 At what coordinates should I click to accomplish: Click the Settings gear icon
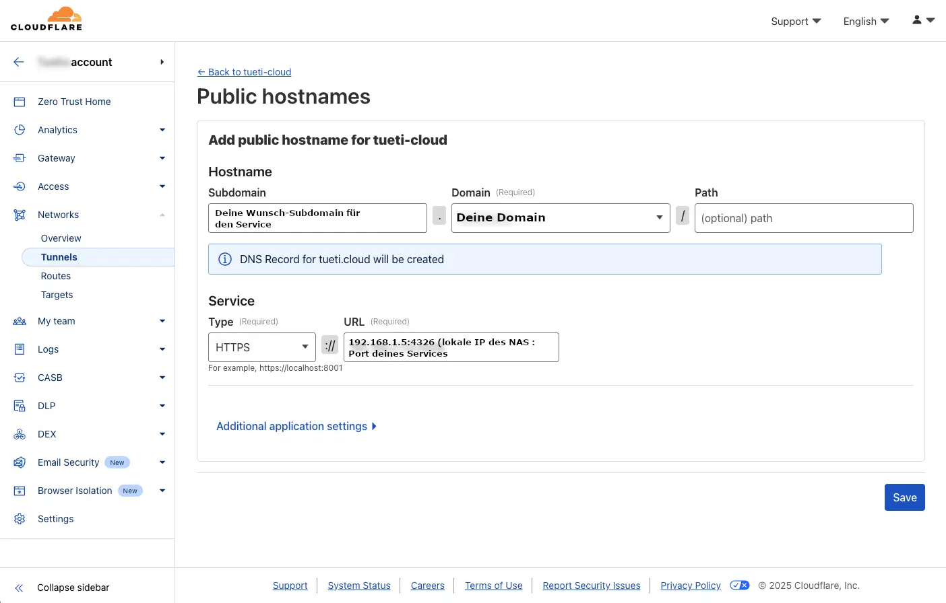coord(20,519)
